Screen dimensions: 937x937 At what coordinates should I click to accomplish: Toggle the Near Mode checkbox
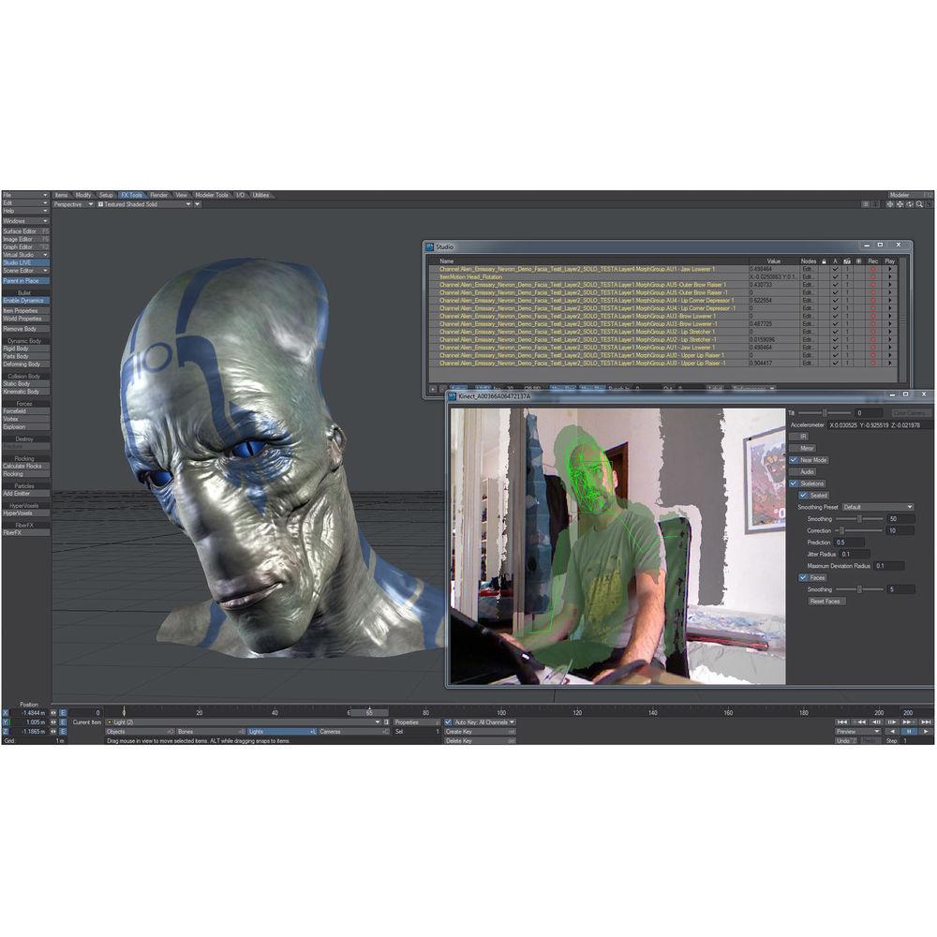(794, 460)
